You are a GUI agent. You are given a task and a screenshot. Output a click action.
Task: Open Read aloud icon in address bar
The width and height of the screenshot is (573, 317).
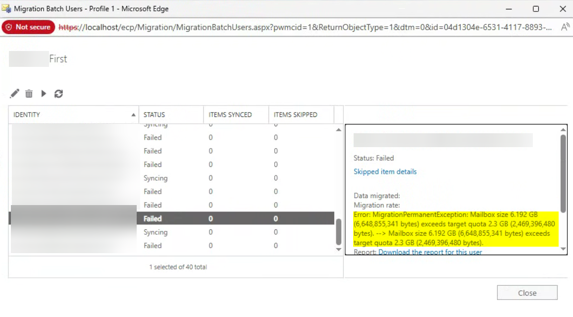pos(565,27)
